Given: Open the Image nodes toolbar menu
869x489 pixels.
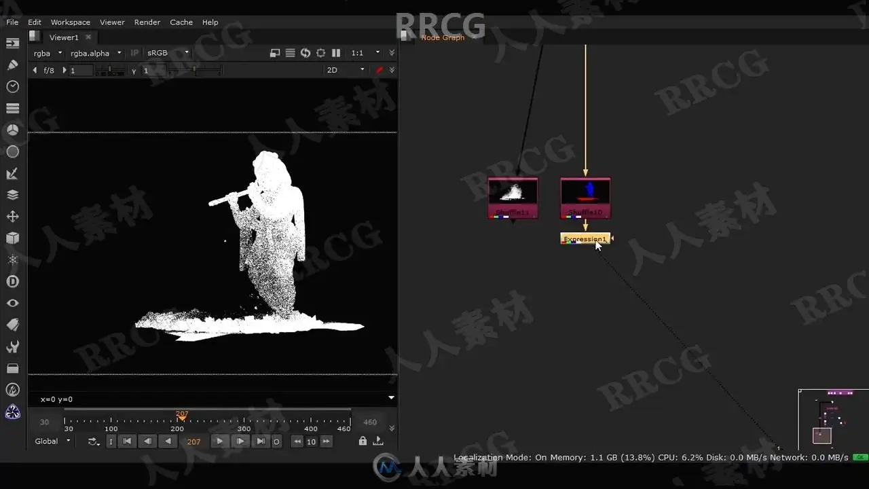Looking at the screenshot, I should pos(12,43).
